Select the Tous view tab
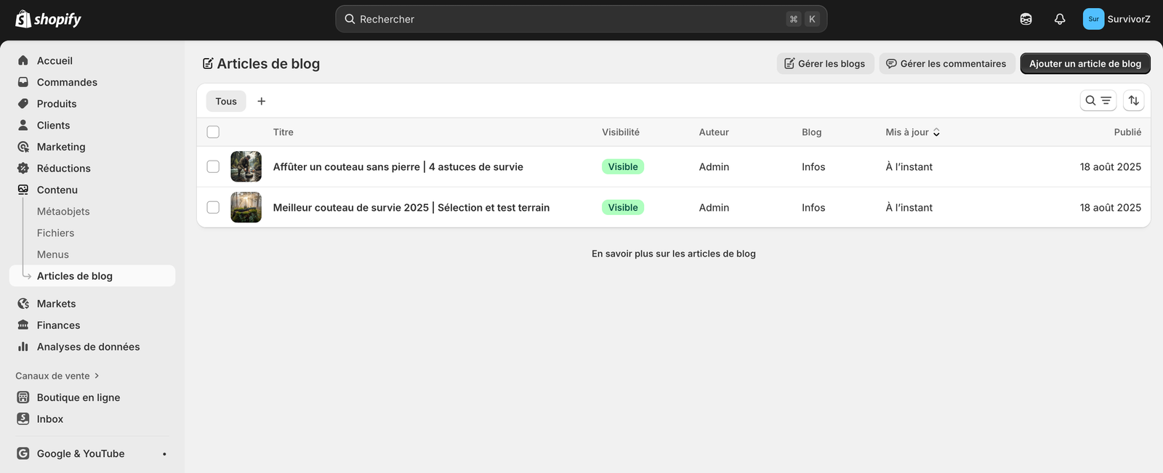This screenshot has width=1163, height=473. point(226,102)
